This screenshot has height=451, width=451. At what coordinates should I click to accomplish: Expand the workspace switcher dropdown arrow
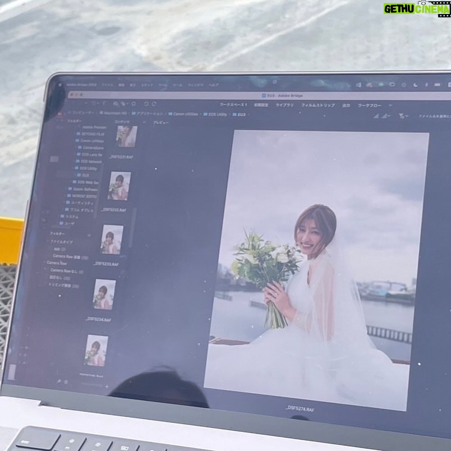(390, 105)
